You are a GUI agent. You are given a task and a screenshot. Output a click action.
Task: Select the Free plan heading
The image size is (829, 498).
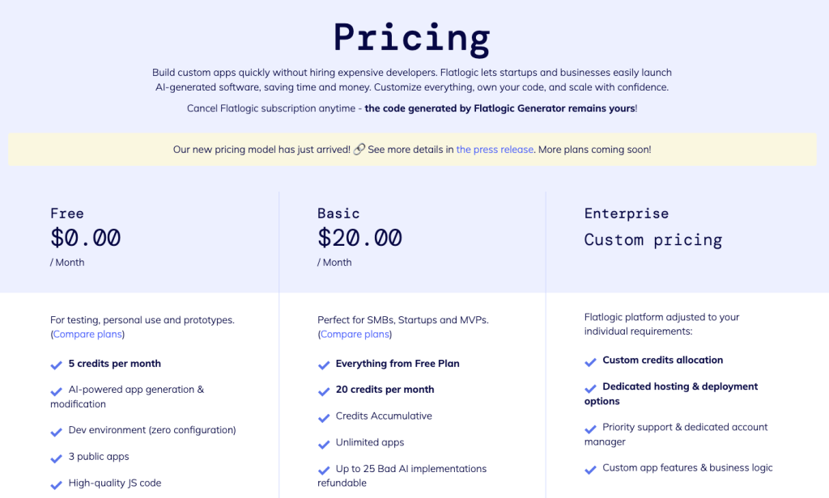coord(67,213)
